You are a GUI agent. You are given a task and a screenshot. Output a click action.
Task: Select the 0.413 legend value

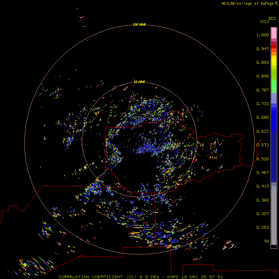pos(263,186)
